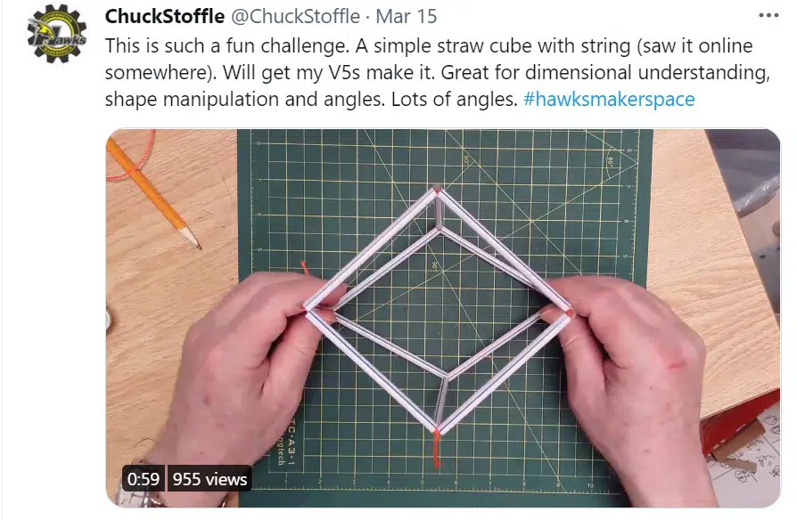Click the 0:59 video duration badge
This screenshot has width=797, height=520.
pyautogui.click(x=143, y=479)
